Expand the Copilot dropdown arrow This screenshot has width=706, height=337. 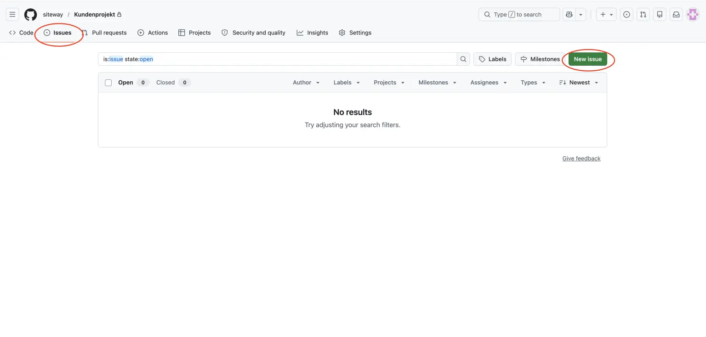(x=581, y=14)
